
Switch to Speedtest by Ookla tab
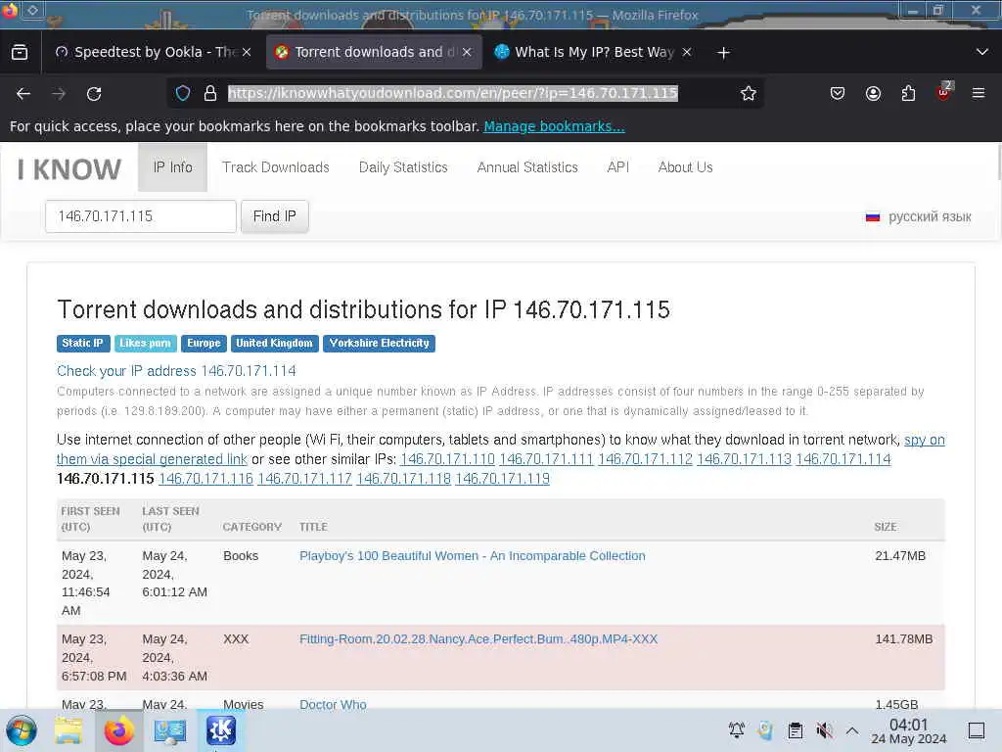point(153,52)
